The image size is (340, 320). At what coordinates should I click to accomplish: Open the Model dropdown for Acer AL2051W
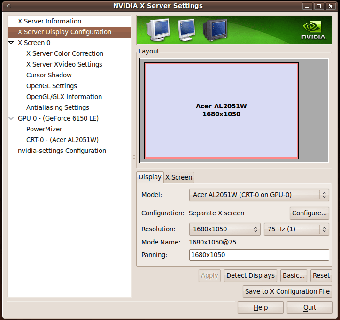point(259,195)
